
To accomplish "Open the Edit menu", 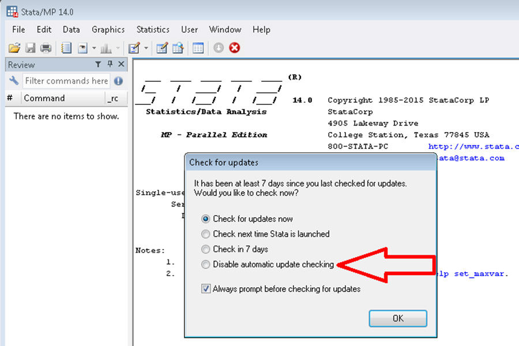I will [44, 29].
